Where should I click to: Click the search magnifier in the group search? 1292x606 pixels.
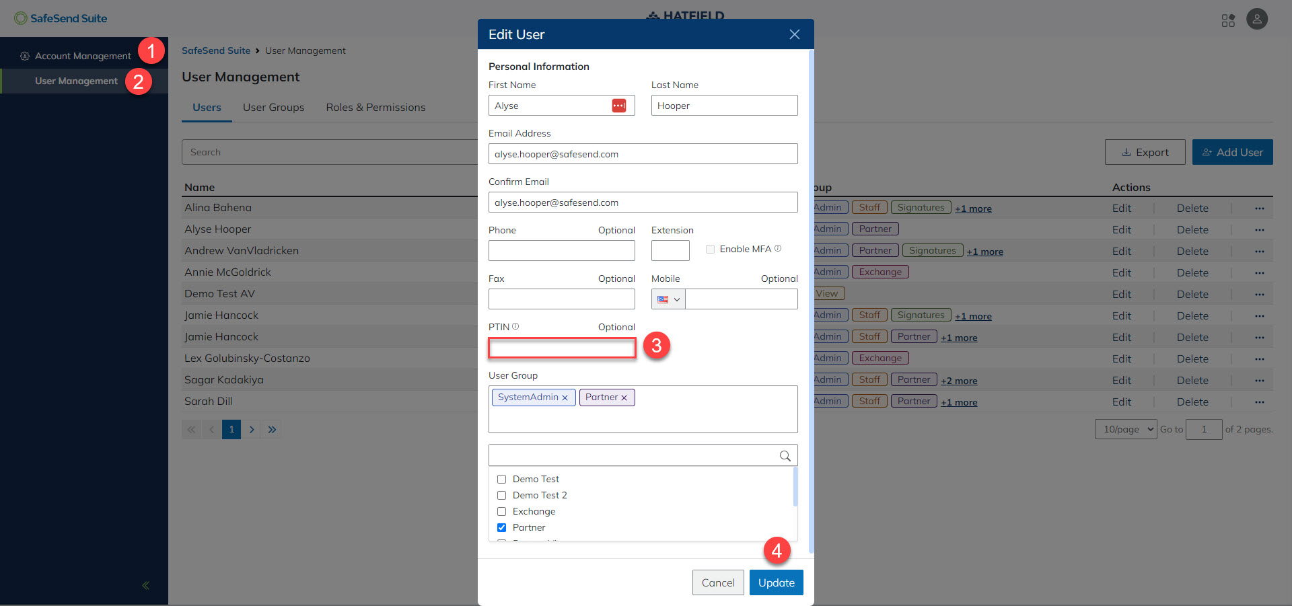click(x=785, y=456)
